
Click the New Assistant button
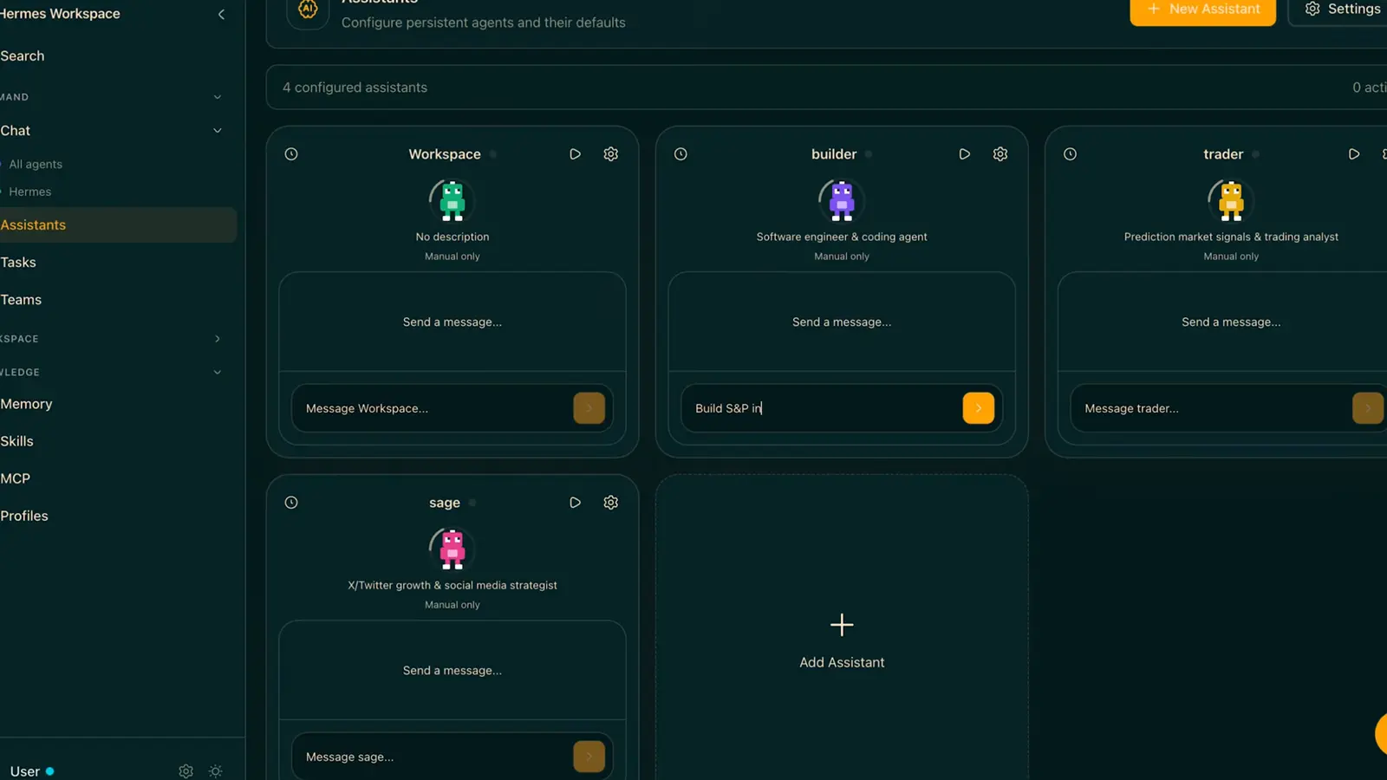[1202, 10]
